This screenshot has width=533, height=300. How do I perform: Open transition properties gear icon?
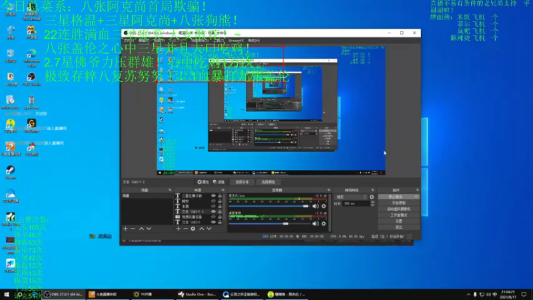(372, 197)
